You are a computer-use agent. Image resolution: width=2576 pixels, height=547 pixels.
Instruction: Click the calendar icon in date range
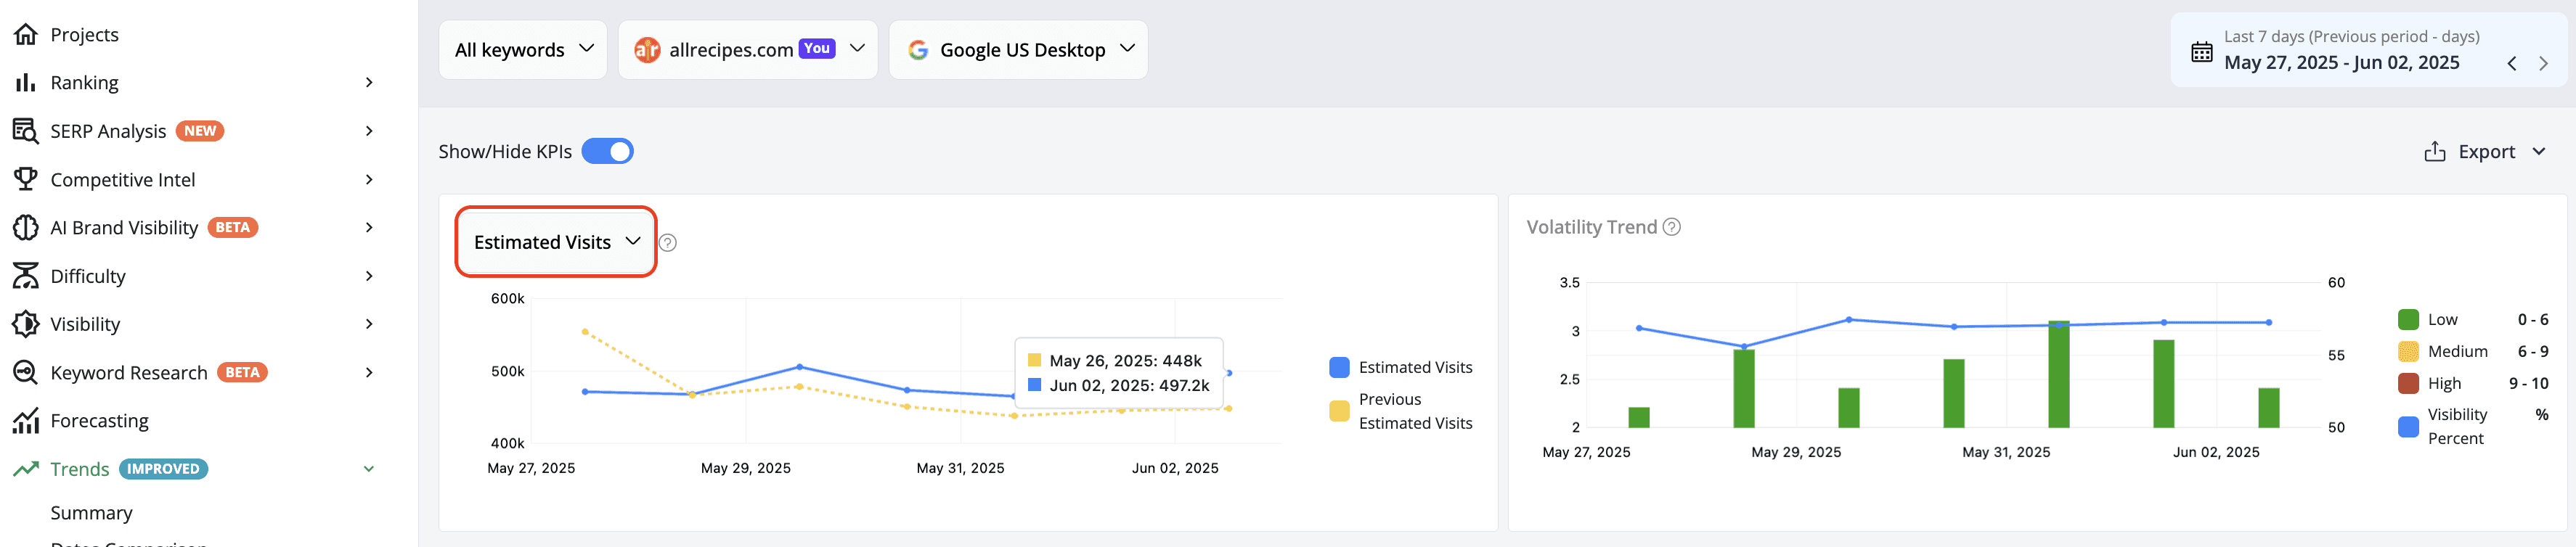coord(2201,52)
